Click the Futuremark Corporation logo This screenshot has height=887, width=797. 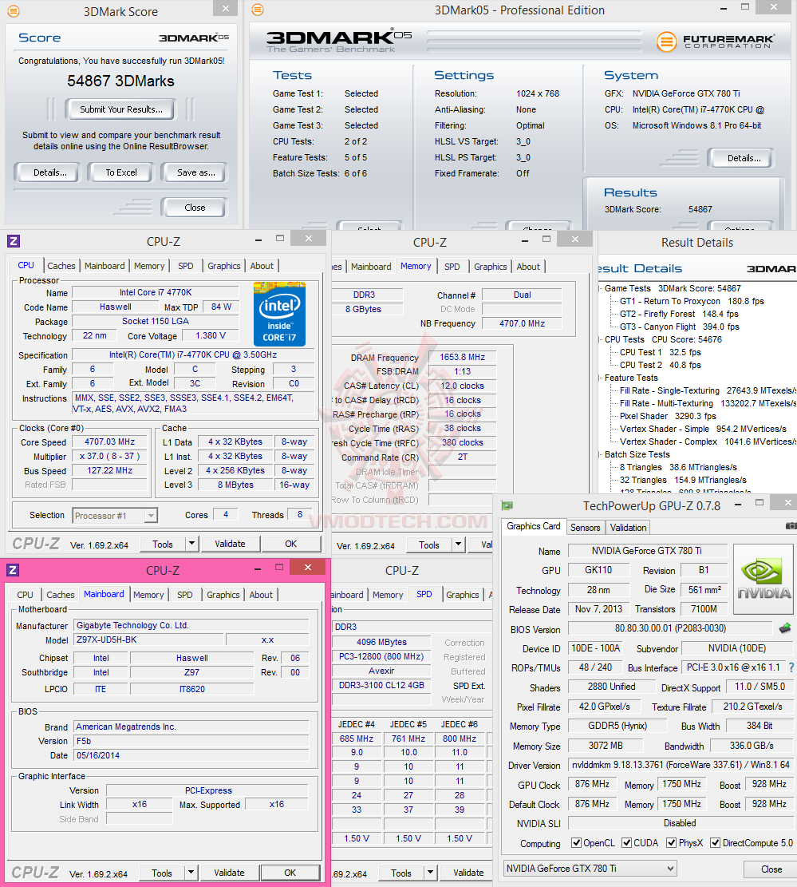716,42
